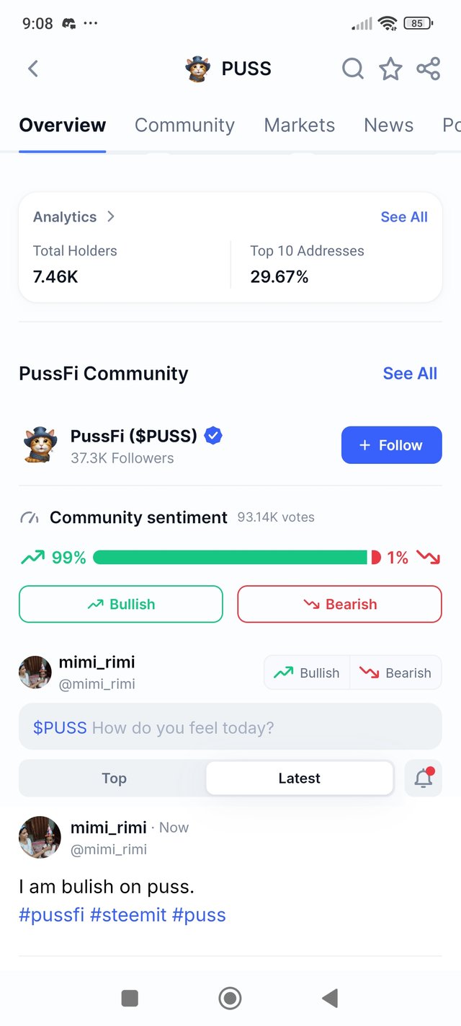Open notification bell icon beside Latest
This screenshot has width=461, height=1026.
(424, 778)
